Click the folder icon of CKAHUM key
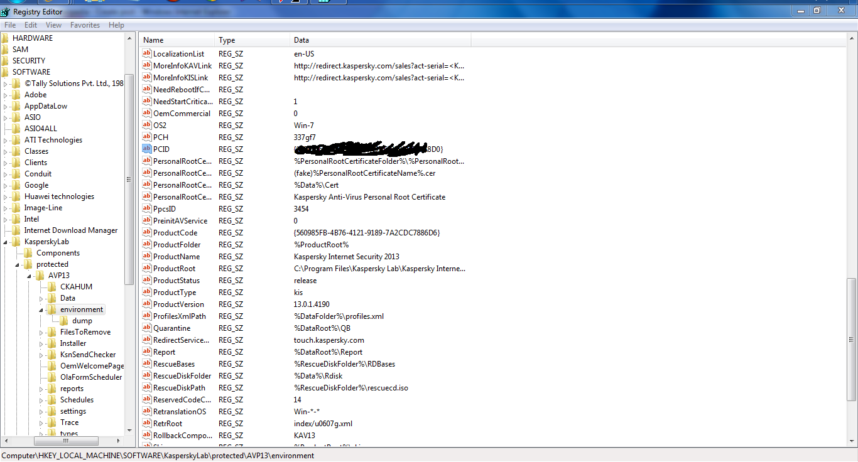 tap(52, 286)
